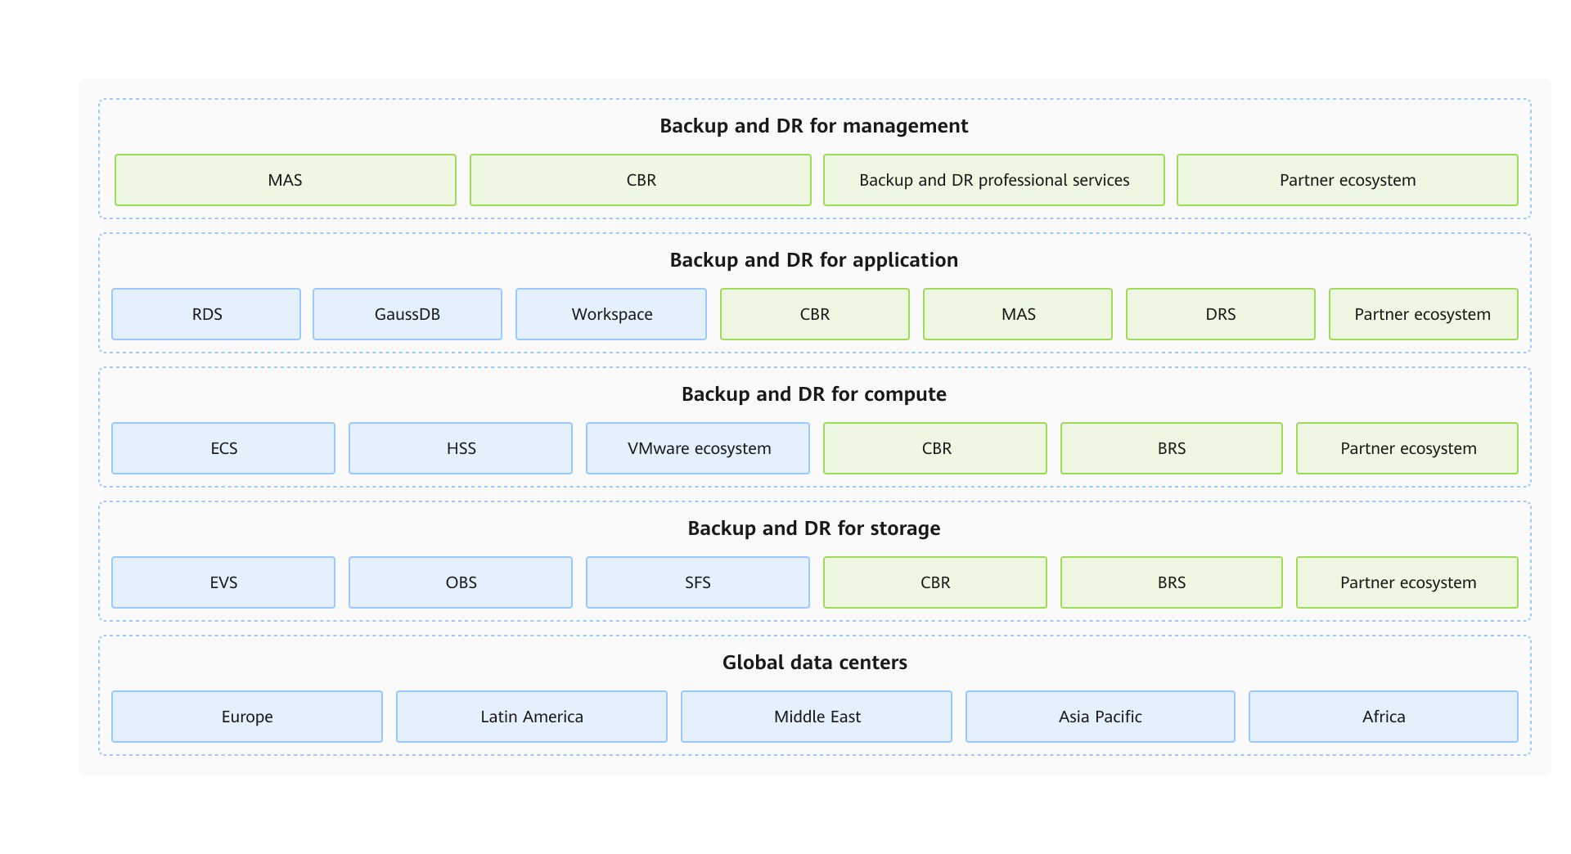Click the Backup and DR for compute heading
Image resolution: width=1571 pixels, height=854 pixels.
813,394
